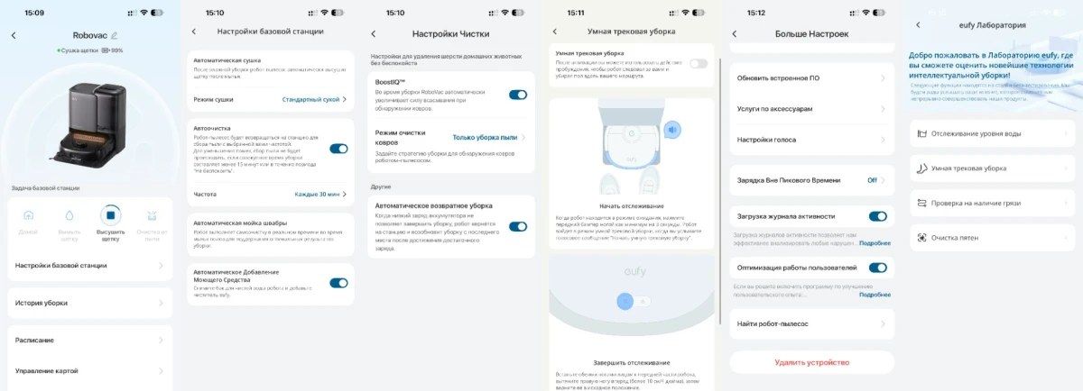Go back from Настройки базовой станции

pos(194,32)
